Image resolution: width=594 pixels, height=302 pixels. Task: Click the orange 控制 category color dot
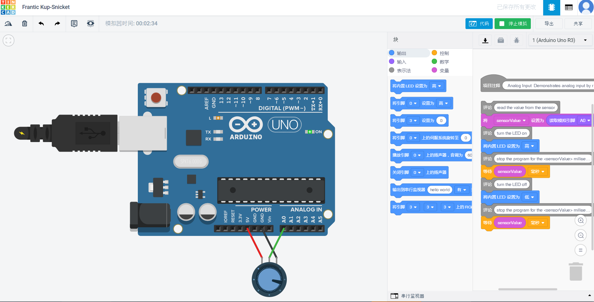pyautogui.click(x=435, y=53)
